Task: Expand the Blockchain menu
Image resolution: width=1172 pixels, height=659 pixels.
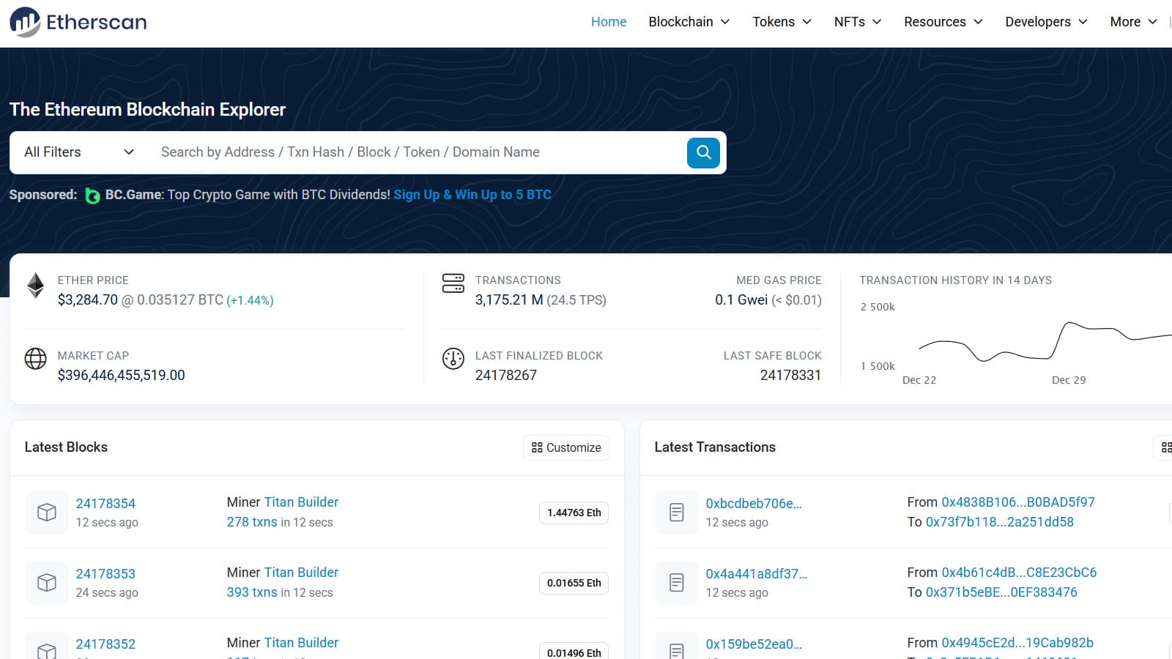Action: click(x=689, y=22)
